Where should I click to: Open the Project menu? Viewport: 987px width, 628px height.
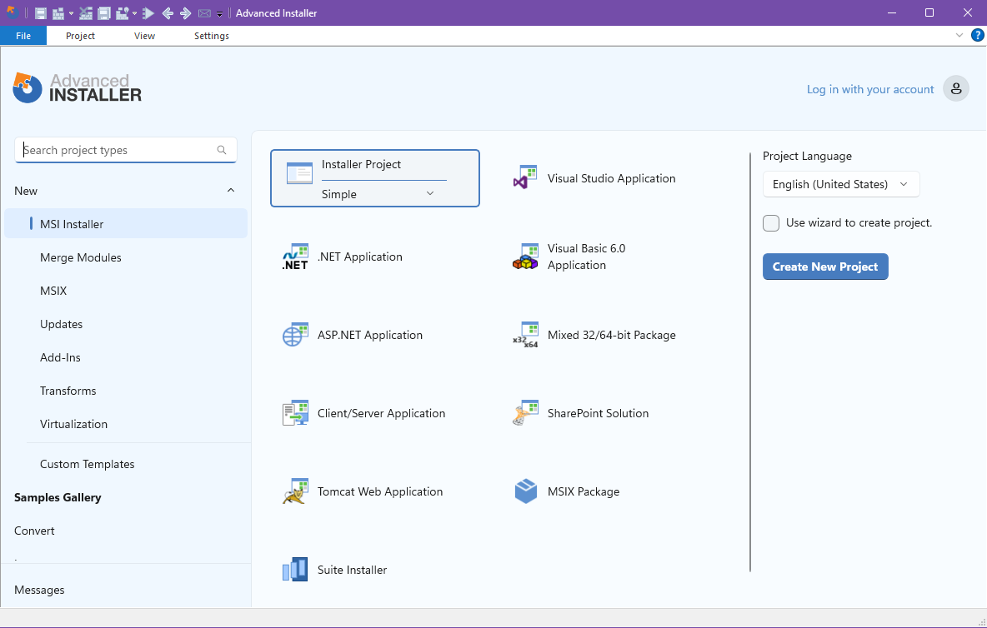click(80, 36)
